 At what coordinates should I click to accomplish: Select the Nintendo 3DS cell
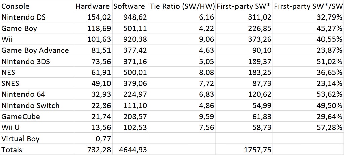(37, 61)
